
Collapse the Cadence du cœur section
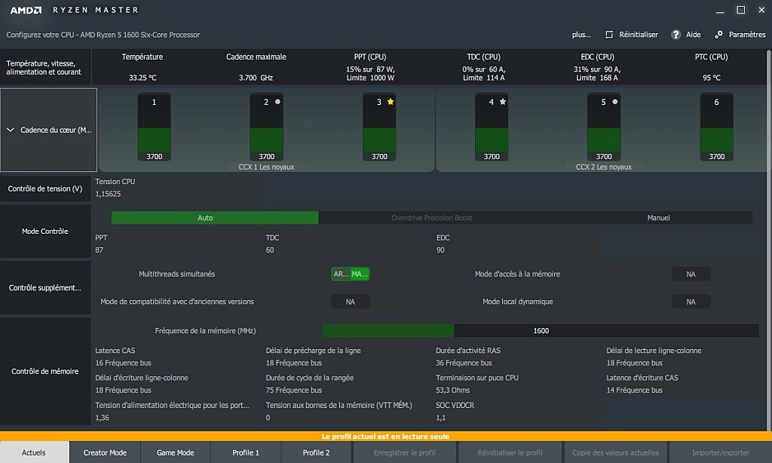tap(11, 130)
